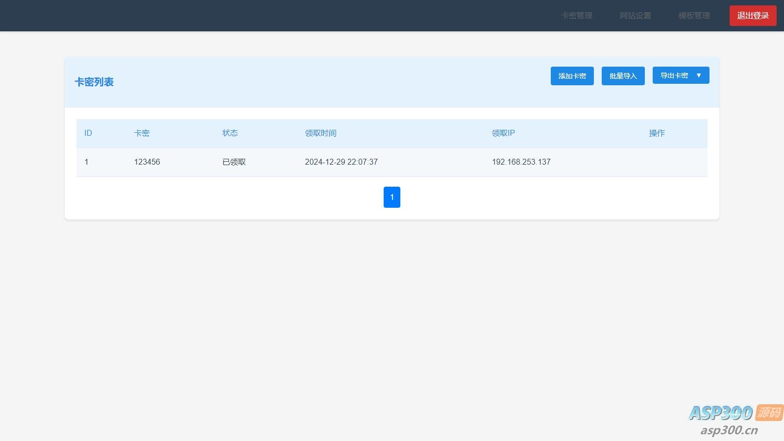784x441 pixels.
Task: Select page 1 in pagination
Action: [392, 197]
